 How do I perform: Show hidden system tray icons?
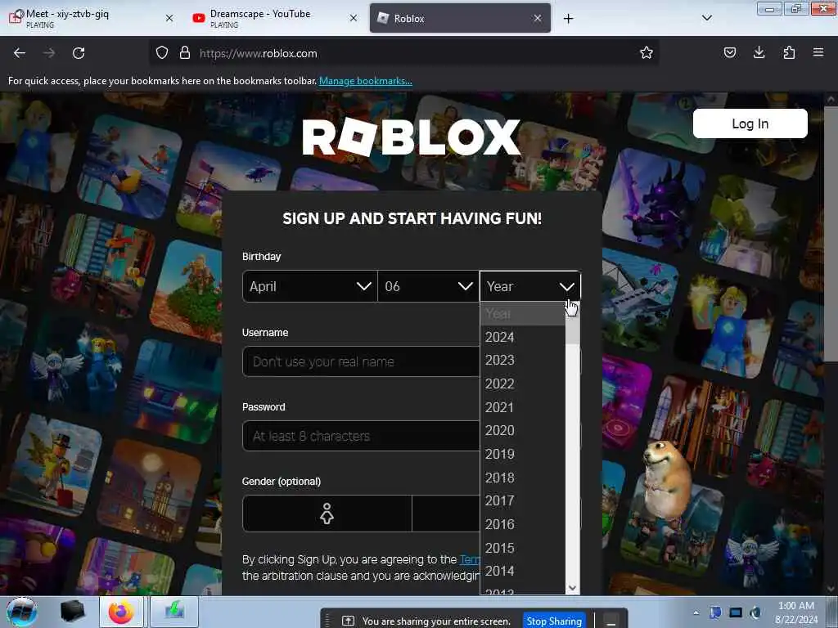(696, 612)
